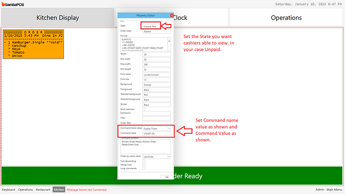The height and width of the screenshot is (194, 345).
Task: Click the Background field showing Orange
Action: 156,84
